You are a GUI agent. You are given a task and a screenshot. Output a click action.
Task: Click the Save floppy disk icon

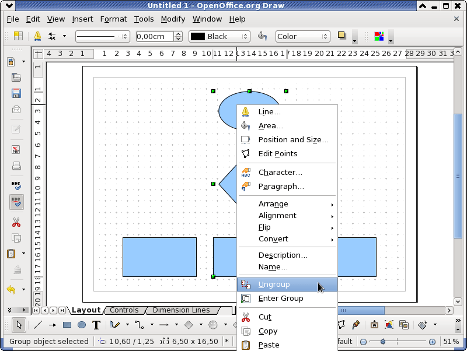pos(16,93)
